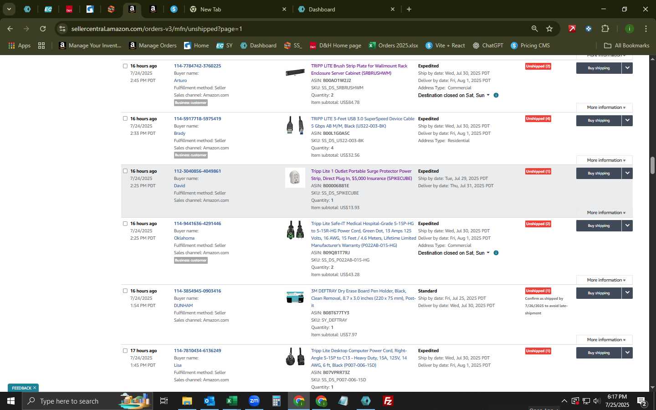Click the volume speaker tray icon

tap(597, 401)
